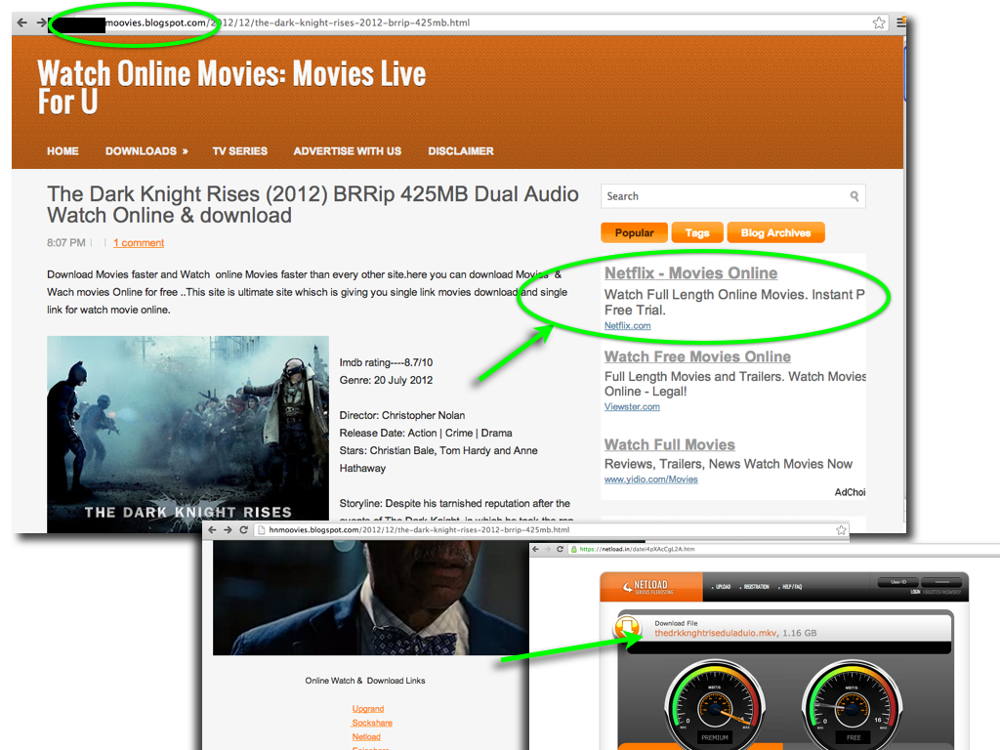
Task: Click the page icon beside the hnmoovies URL
Action: point(261,530)
